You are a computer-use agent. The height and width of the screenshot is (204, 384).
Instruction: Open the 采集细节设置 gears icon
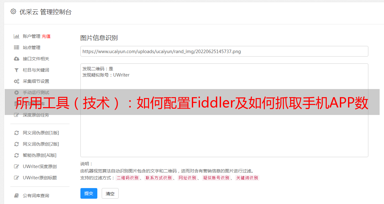pyautogui.click(x=17, y=81)
